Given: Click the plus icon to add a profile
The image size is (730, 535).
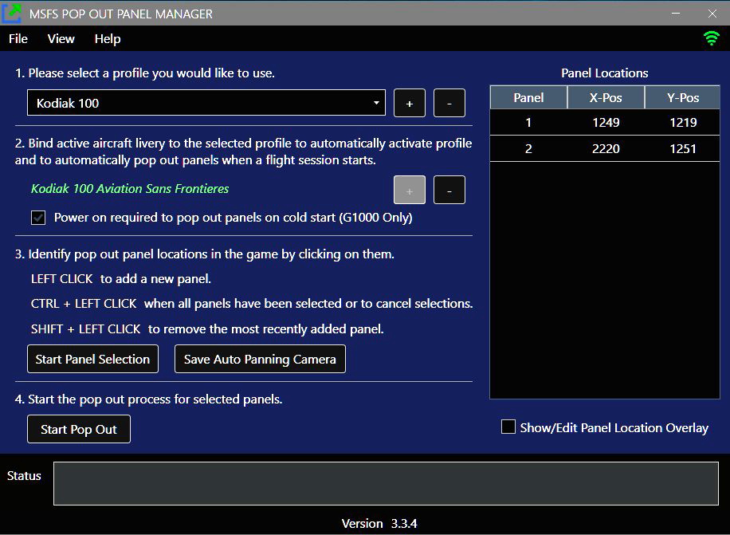Looking at the screenshot, I should (x=409, y=102).
